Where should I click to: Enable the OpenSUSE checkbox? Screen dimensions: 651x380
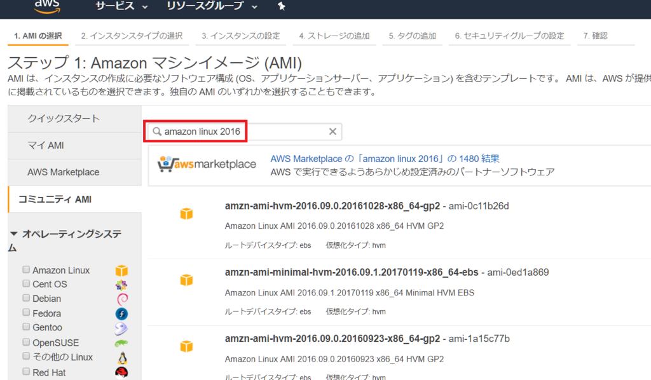click(x=26, y=342)
